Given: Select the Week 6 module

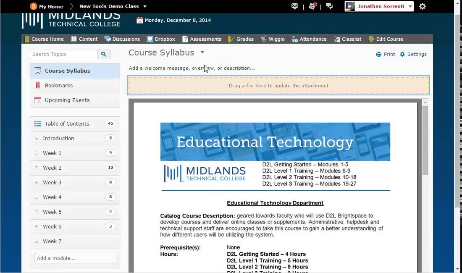Looking at the screenshot, I should click(75, 227).
